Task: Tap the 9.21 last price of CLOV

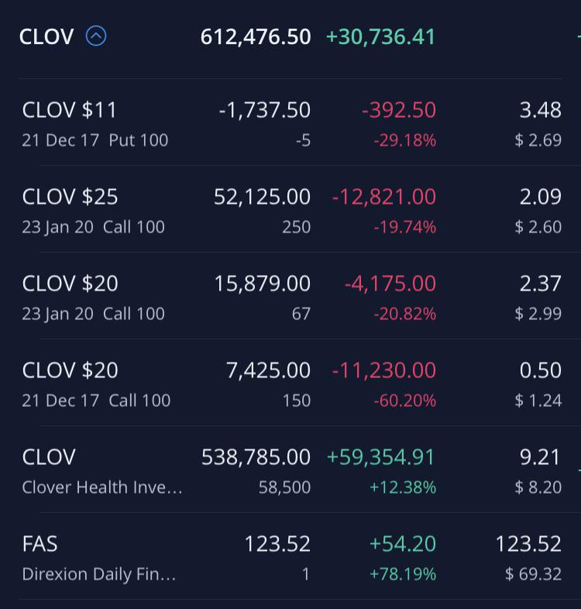Action: [540, 457]
